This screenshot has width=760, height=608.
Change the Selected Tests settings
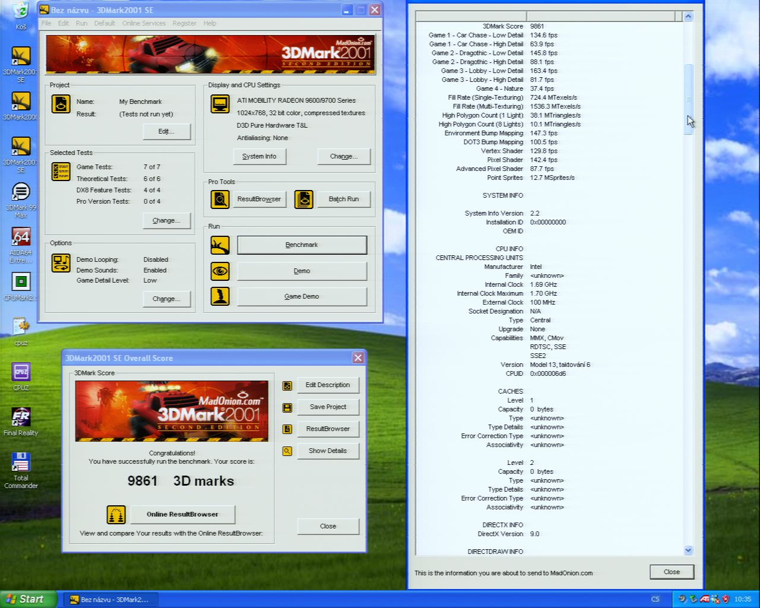click(166, 221)
